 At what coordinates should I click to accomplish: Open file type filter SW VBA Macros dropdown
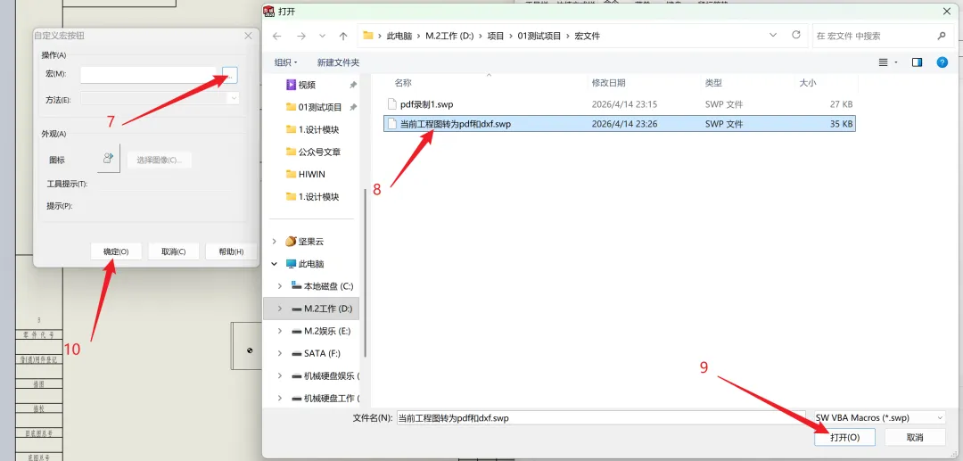coord(879,418)
